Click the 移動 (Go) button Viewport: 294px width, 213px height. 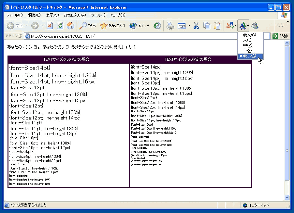click(x=280, y=36)
